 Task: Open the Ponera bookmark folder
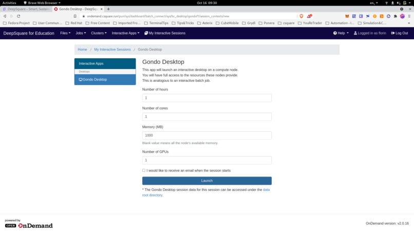click(266, 23)
